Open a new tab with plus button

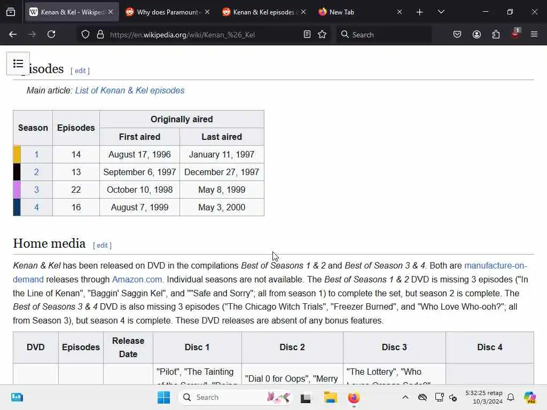[420, 12]
